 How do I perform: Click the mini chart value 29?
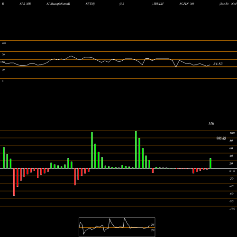153,230
